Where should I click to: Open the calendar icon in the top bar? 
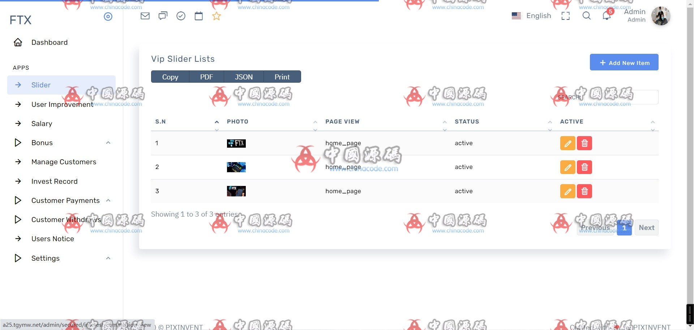point(198,16)
